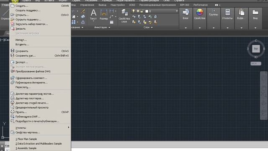Expand the Слои panel
The height and width of the screenshot is (151, 268).
pyautogui.click(x=148, y=27)
